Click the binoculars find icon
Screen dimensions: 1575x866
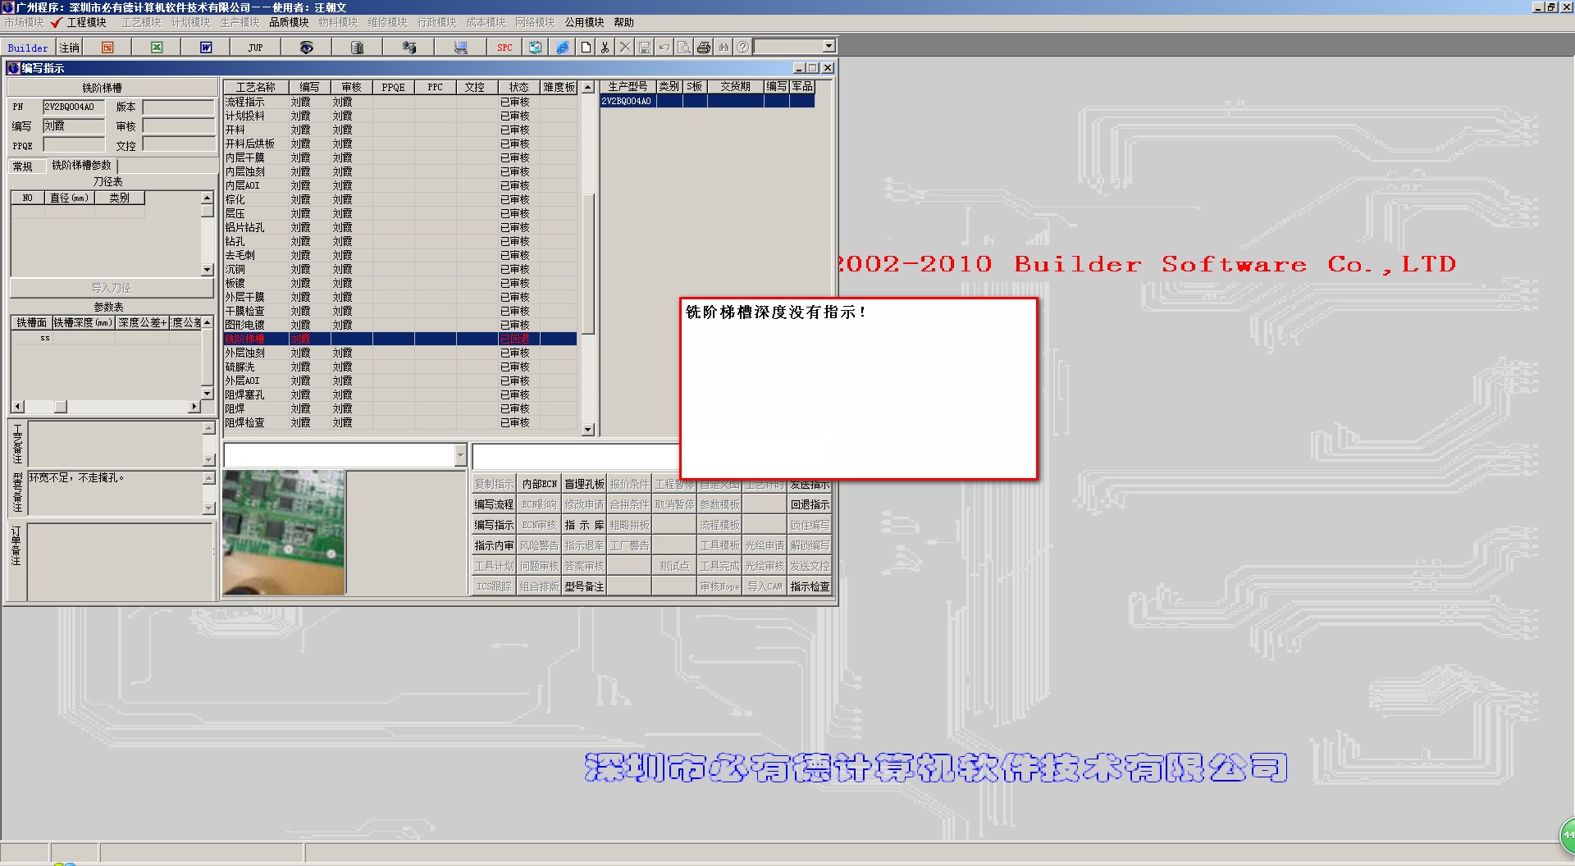tap(724, 48)
